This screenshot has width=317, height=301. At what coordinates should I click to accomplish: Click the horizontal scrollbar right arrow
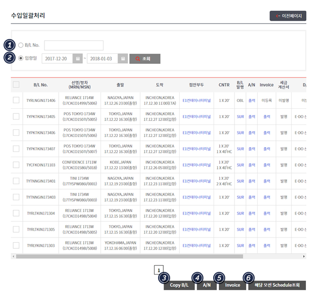[304, 256]
